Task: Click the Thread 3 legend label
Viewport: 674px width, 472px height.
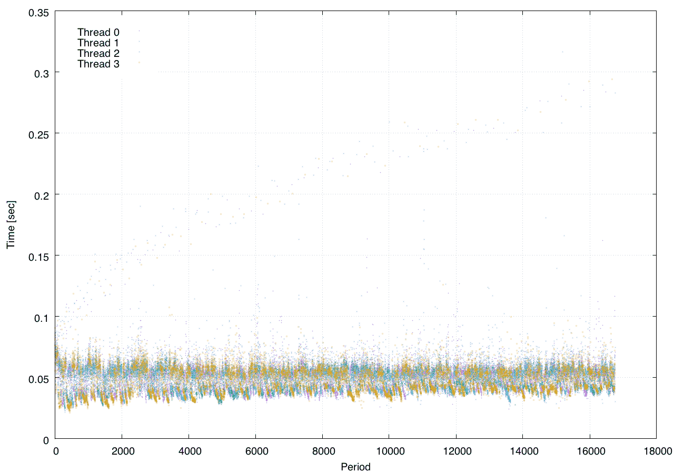Action: click(x=98, y=64)
